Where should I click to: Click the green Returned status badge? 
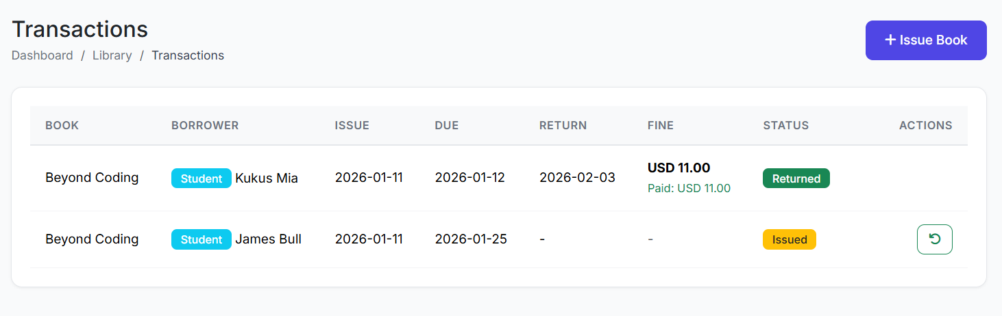[796, 179]
